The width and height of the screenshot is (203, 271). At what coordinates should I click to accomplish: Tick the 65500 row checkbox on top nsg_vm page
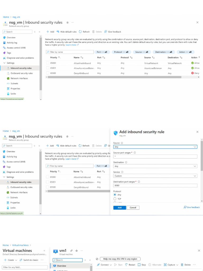pos(48,73)
